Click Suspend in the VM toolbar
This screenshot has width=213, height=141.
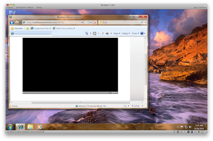10,8
